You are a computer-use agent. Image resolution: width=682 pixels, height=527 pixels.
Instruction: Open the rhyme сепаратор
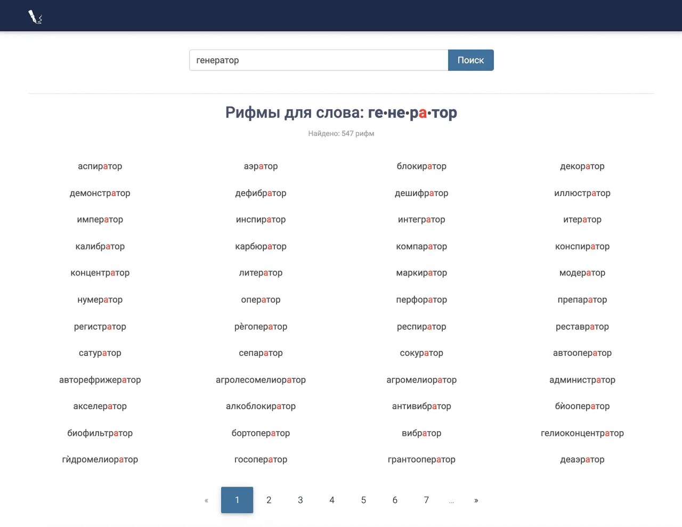click(x=261, y=353)
